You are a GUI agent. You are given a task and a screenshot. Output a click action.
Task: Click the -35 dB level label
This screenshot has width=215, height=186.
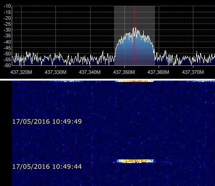click(x=7, y=36)
